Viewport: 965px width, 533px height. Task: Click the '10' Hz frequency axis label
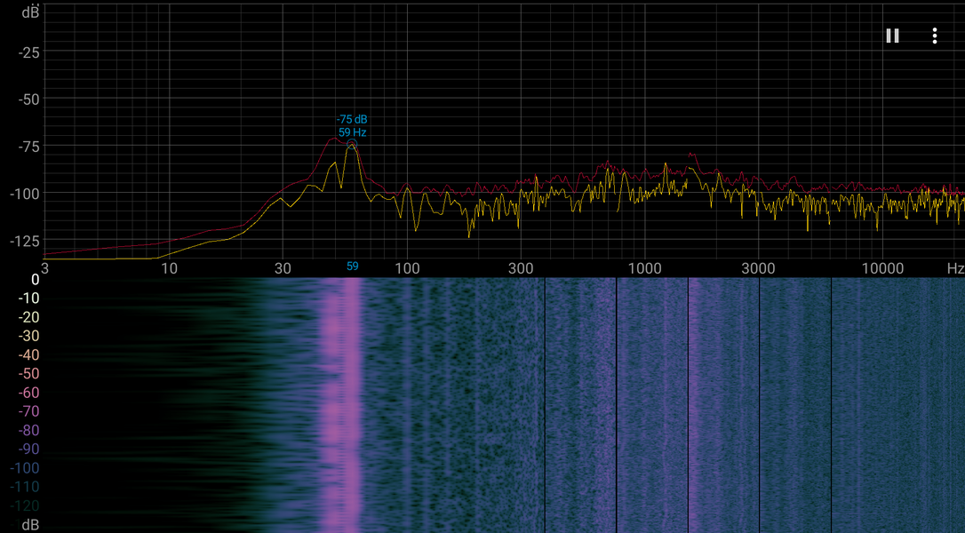click(x=169, y=268)
